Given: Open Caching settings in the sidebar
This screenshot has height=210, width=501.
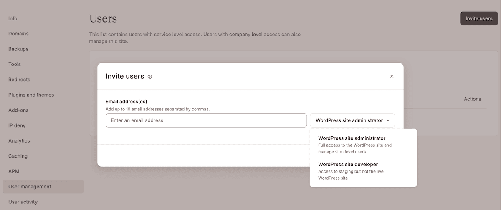Looking at the screenshot, I should (x=18, y=156).
